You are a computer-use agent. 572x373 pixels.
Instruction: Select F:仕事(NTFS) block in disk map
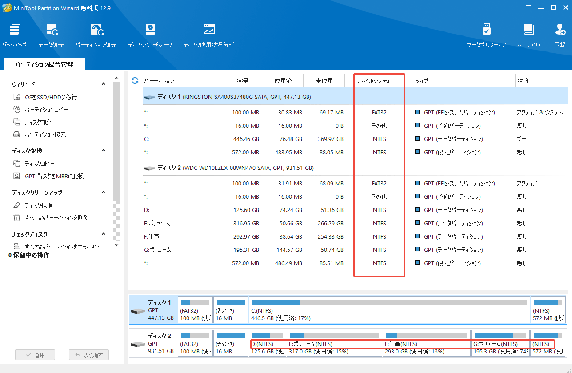[427, 343]
